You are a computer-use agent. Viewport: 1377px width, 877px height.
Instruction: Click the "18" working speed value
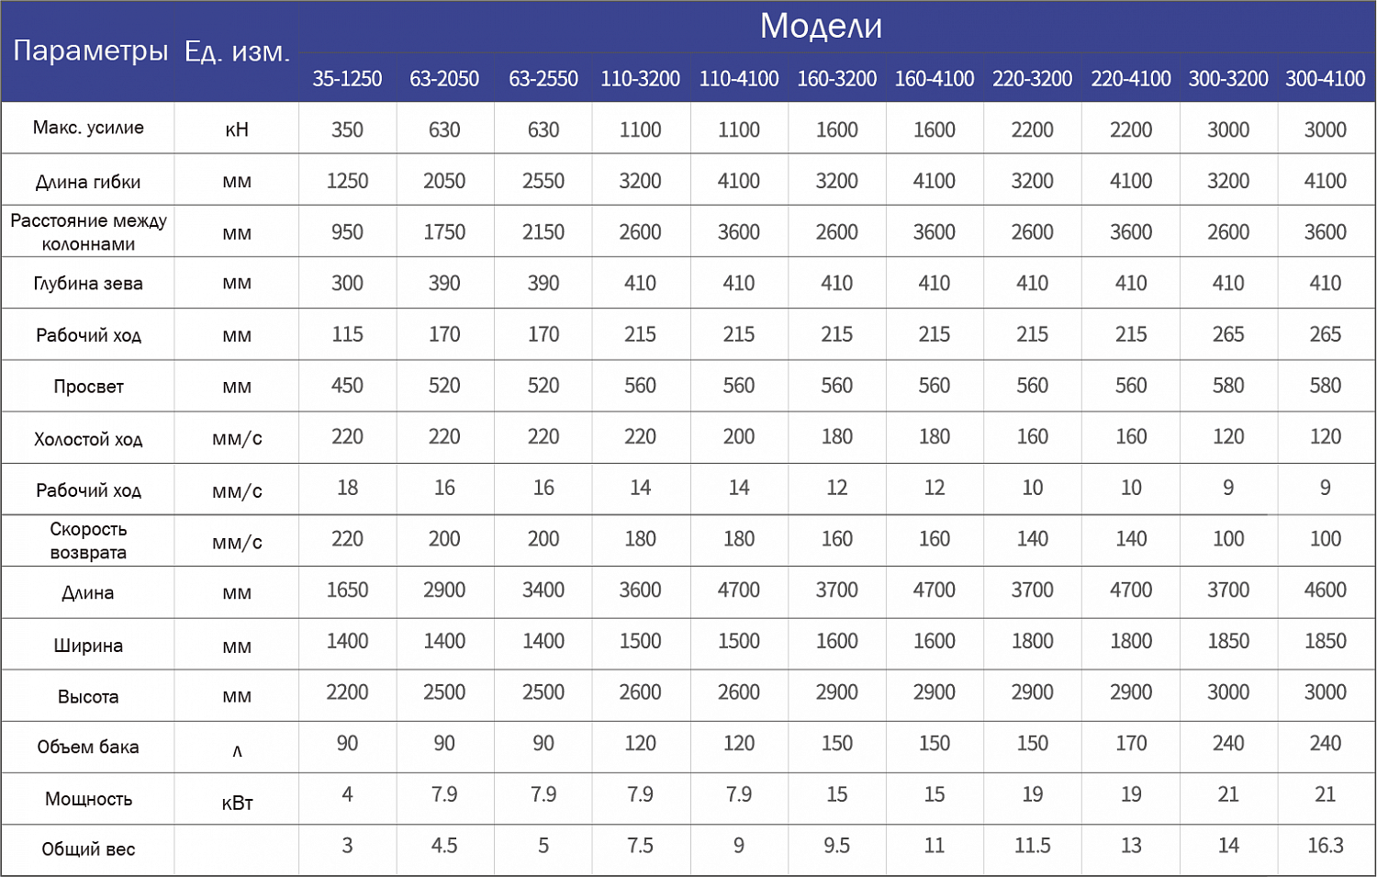click(347, 488)
